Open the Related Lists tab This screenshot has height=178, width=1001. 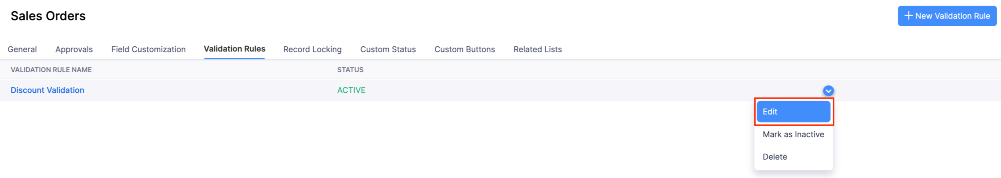point(538,49)
